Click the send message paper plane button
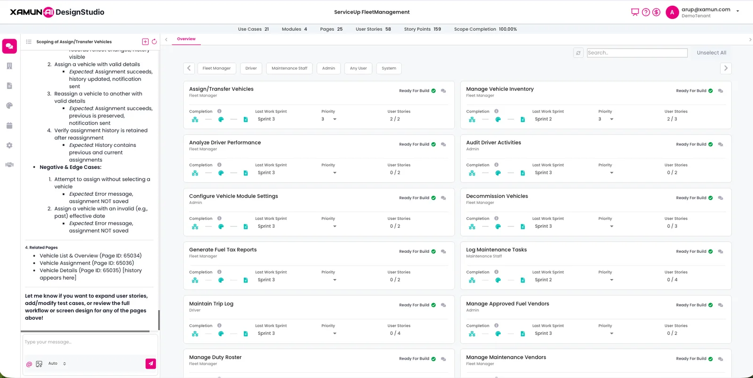Viewport: 753px width, 378px height. pos(151,363)
